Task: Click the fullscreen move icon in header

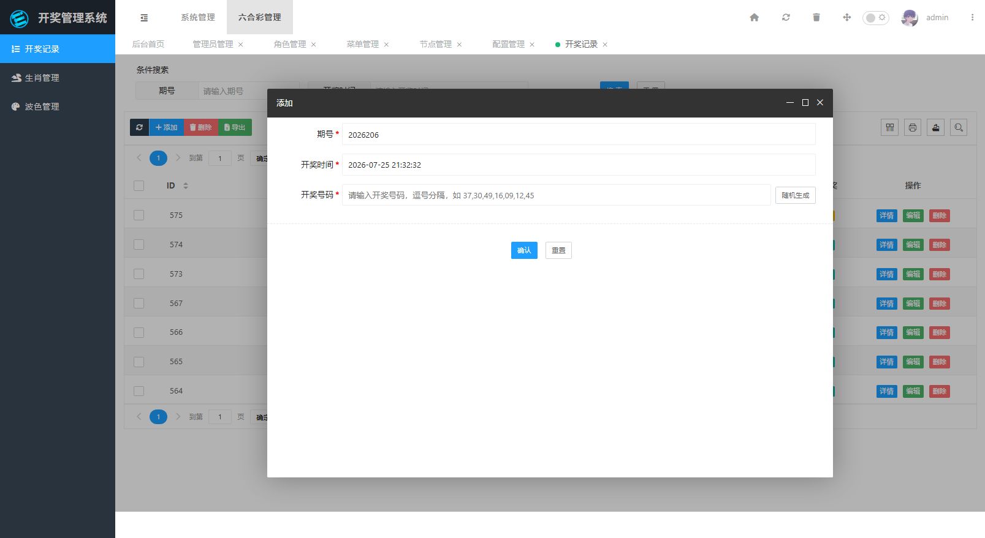Action: click(847, 17)
